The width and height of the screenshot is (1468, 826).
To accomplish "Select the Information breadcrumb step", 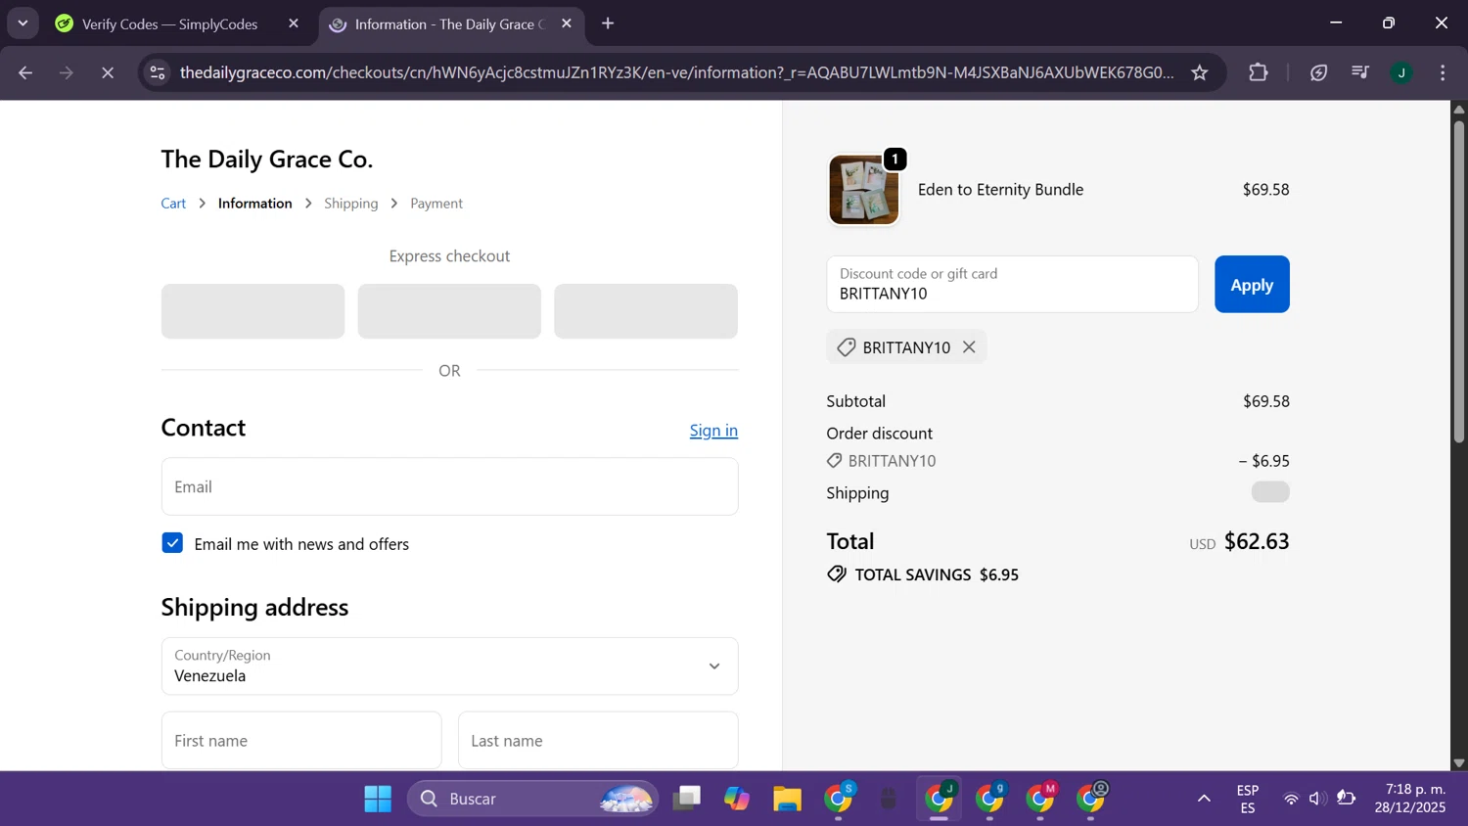I will [254, 204].
